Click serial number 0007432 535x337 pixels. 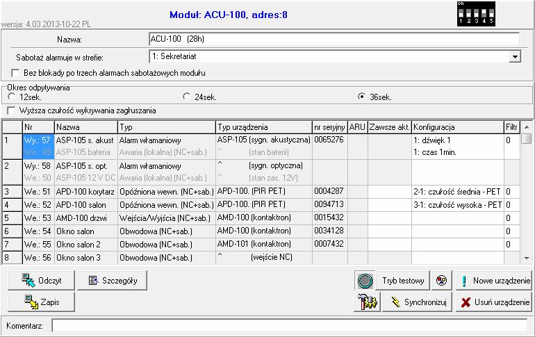point(329,244)
